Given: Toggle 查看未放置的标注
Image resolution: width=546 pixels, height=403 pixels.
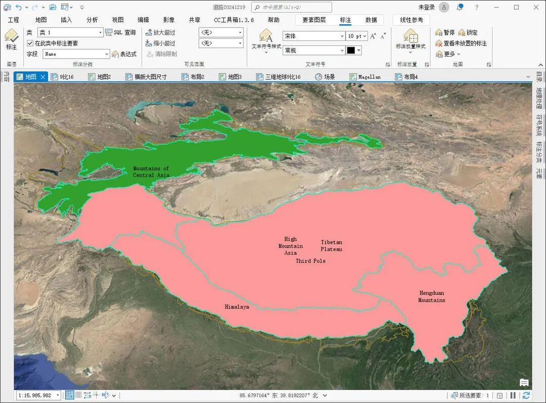Looking at the screenshot, I should pos(461,43).
